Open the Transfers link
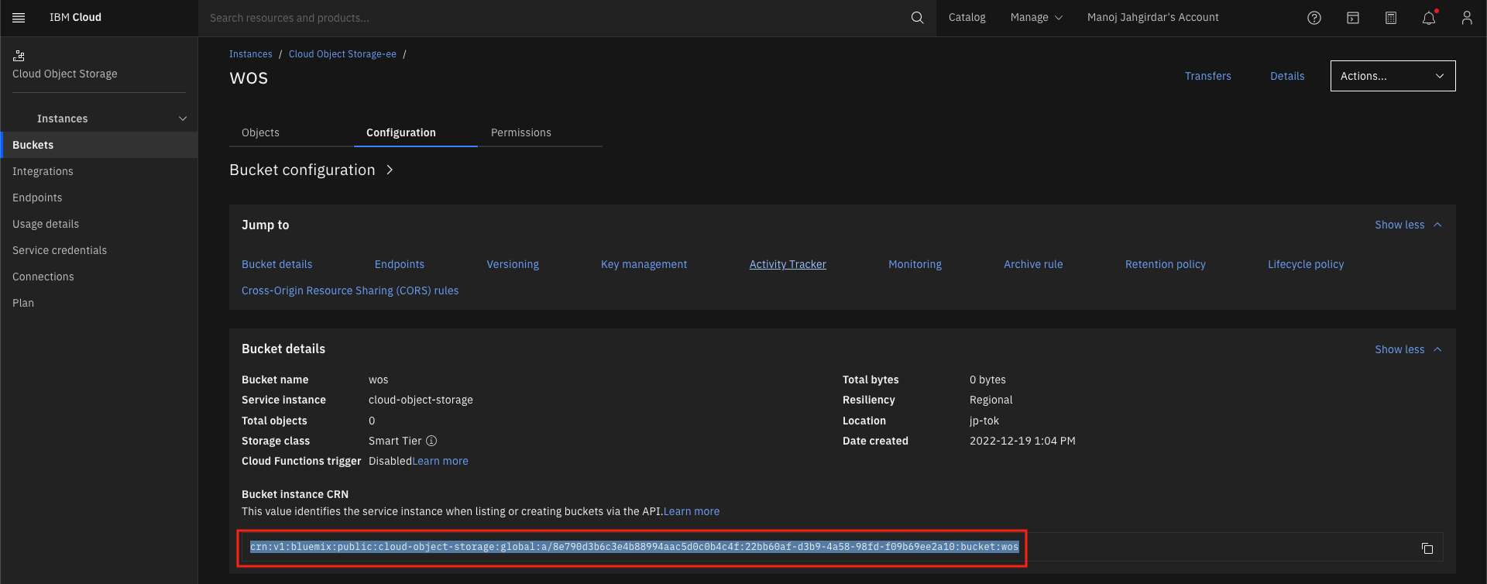Screen dimensions: 1487x584 pyautogui.click(x=1207, y=76)
